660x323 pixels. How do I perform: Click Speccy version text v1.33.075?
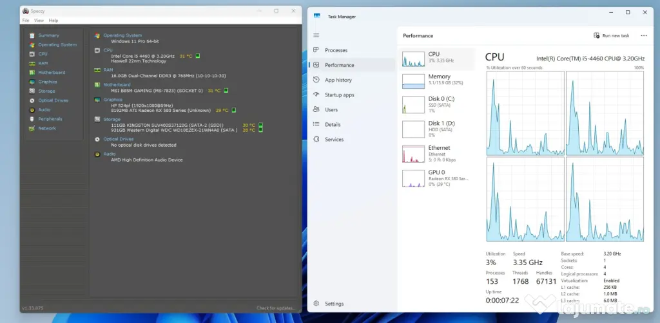32,308
